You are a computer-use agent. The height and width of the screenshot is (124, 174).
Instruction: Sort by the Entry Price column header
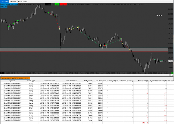[88, 81]
